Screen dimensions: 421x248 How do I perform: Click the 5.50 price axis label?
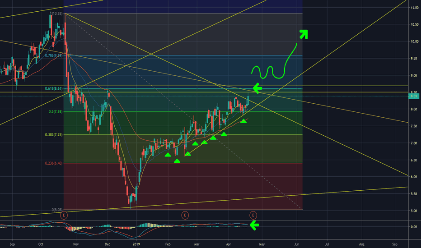click(415, 194)
